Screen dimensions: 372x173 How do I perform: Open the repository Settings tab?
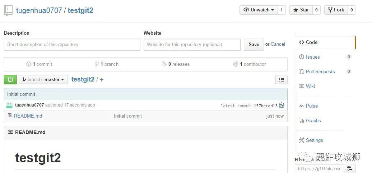pyautogui.click(x=311, y=140)
